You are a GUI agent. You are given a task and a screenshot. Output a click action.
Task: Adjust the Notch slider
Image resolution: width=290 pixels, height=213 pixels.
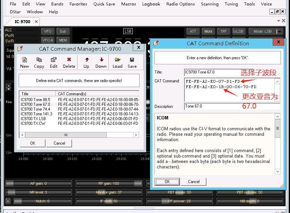click(43, 201)
